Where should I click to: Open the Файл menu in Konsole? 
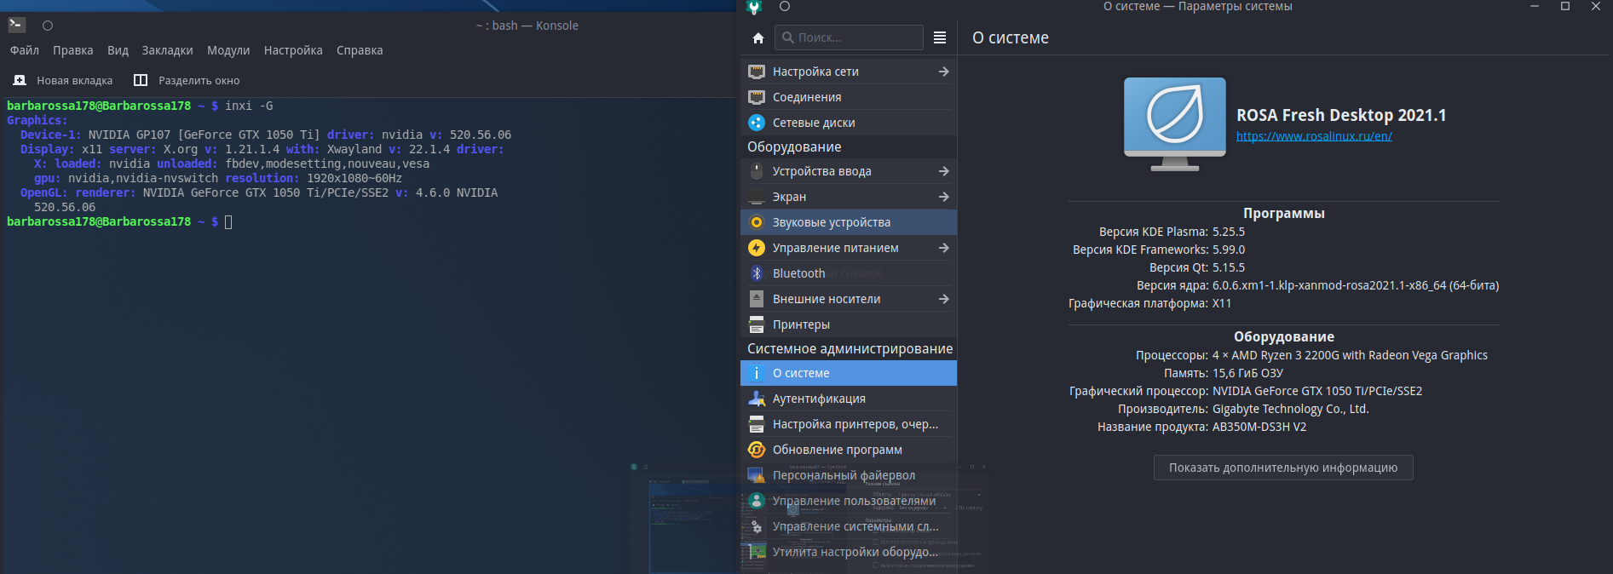tap(25, 50)
